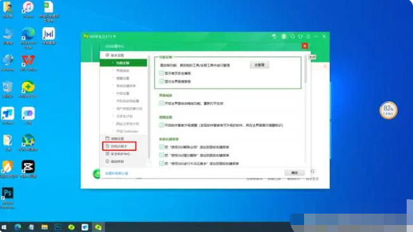Close the 360设置中心 dialog with red X

tap(305, 46)
